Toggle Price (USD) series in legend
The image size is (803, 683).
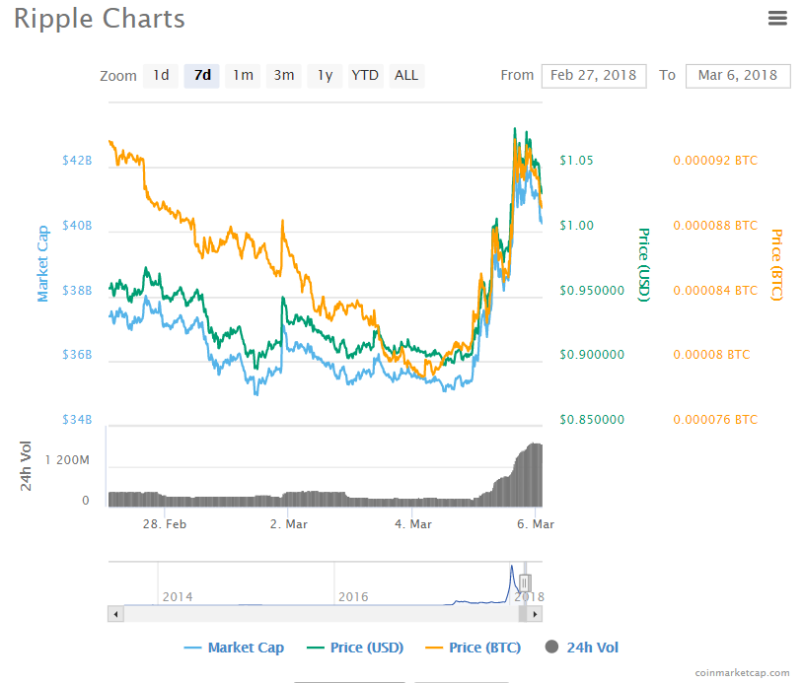click(354, 648)
